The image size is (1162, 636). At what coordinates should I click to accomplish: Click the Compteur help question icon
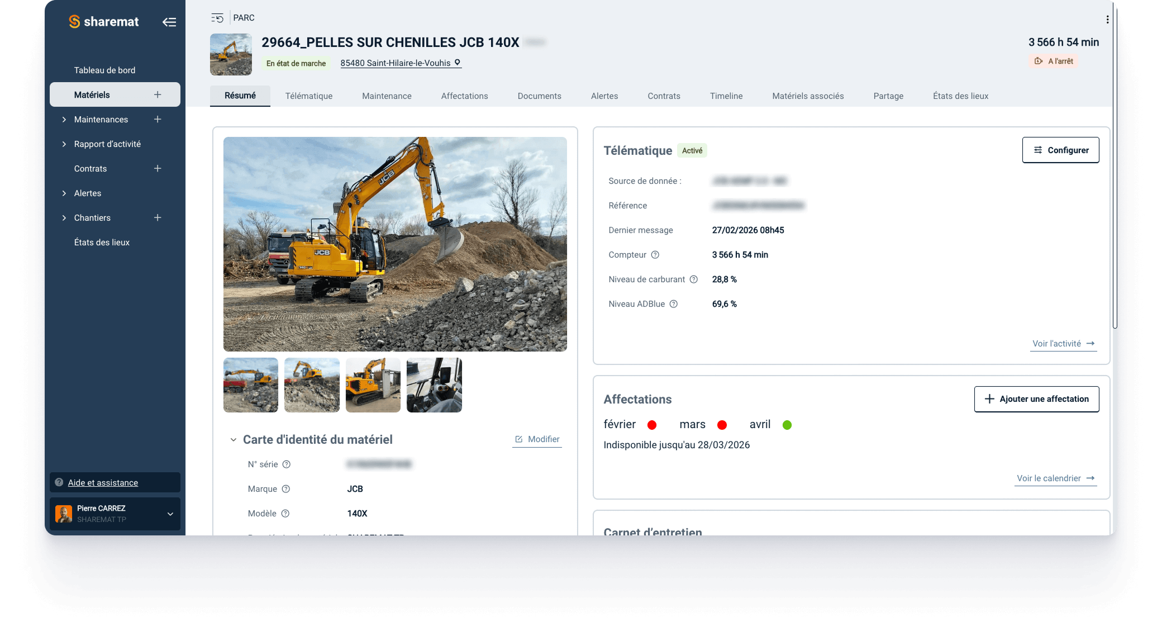pyautogui.click(x=655, y=255)
